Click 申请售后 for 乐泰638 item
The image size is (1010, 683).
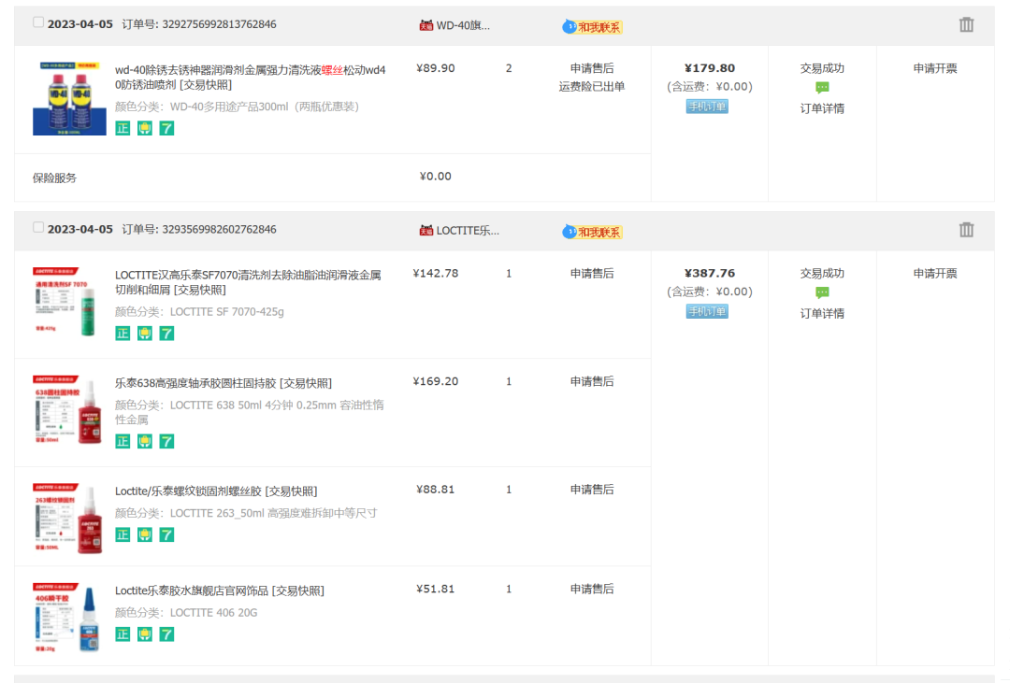(x=591, y=382)
